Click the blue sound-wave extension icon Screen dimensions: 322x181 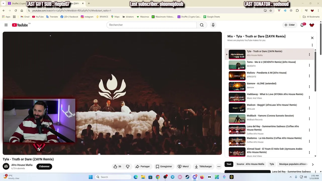pos(285,11)
